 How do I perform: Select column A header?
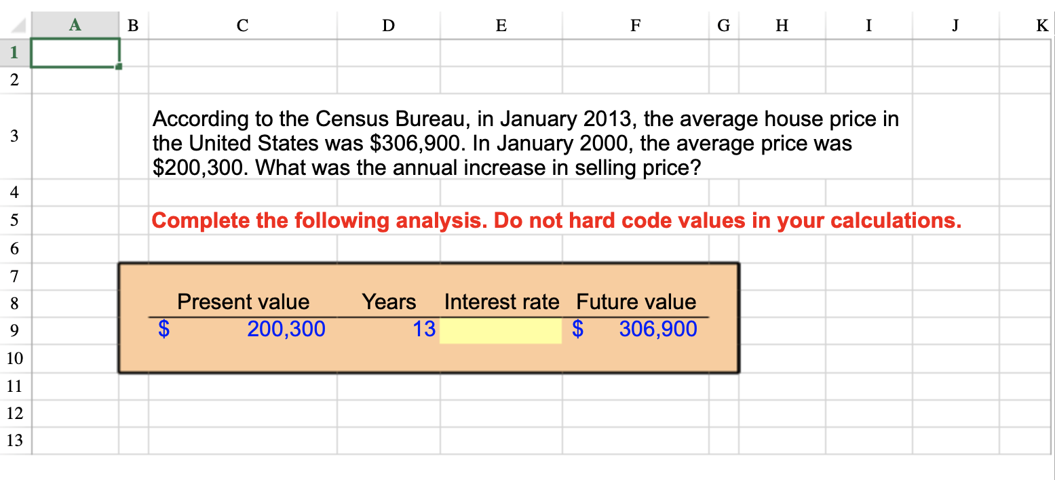point(74,25)
